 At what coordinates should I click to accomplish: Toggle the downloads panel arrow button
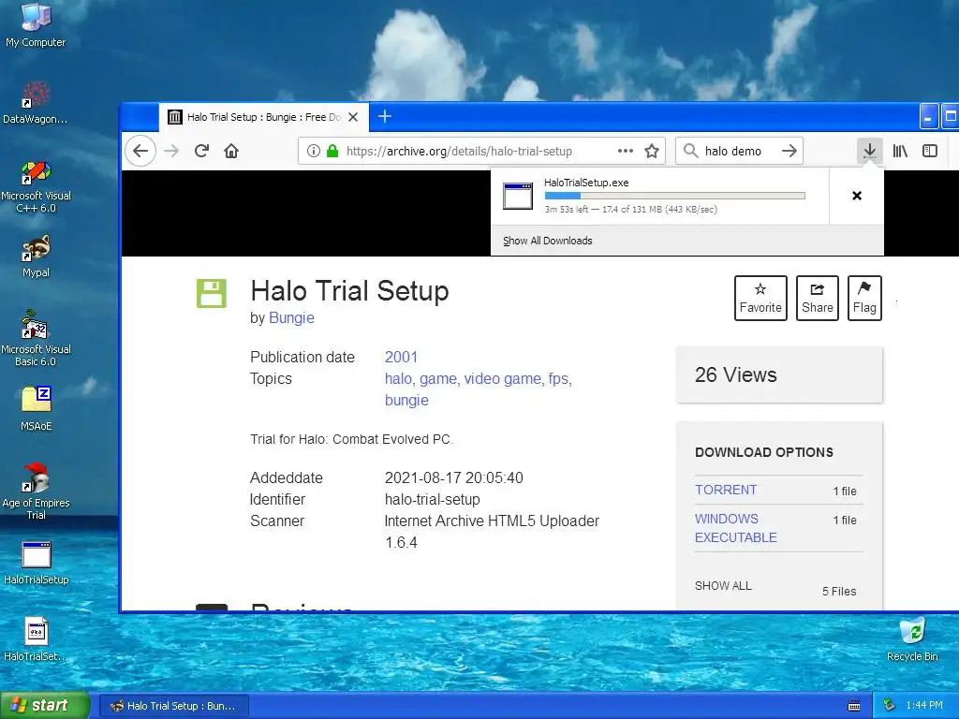[869, 151]
